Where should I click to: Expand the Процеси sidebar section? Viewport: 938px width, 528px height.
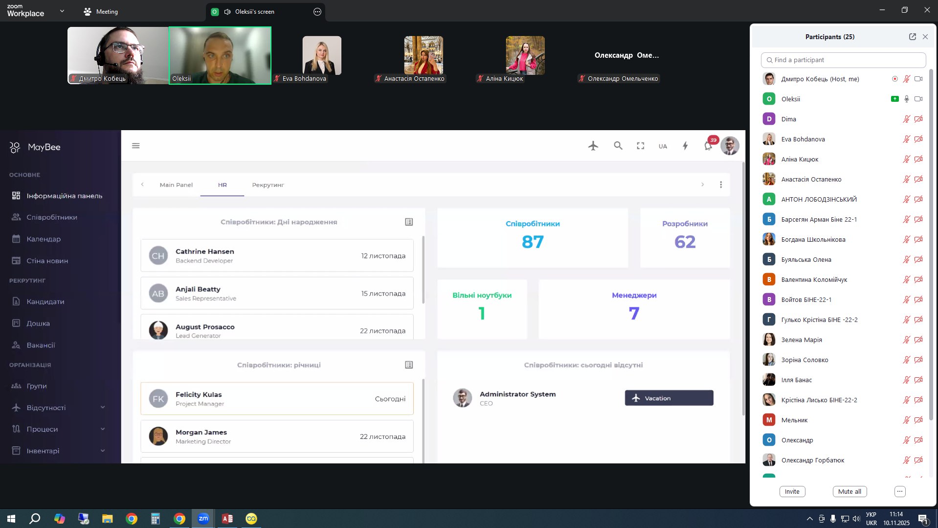click(103, 429)
